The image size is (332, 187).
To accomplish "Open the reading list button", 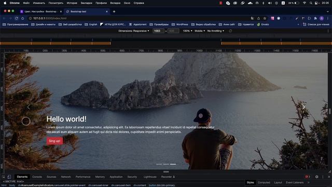I will [316, 24].
